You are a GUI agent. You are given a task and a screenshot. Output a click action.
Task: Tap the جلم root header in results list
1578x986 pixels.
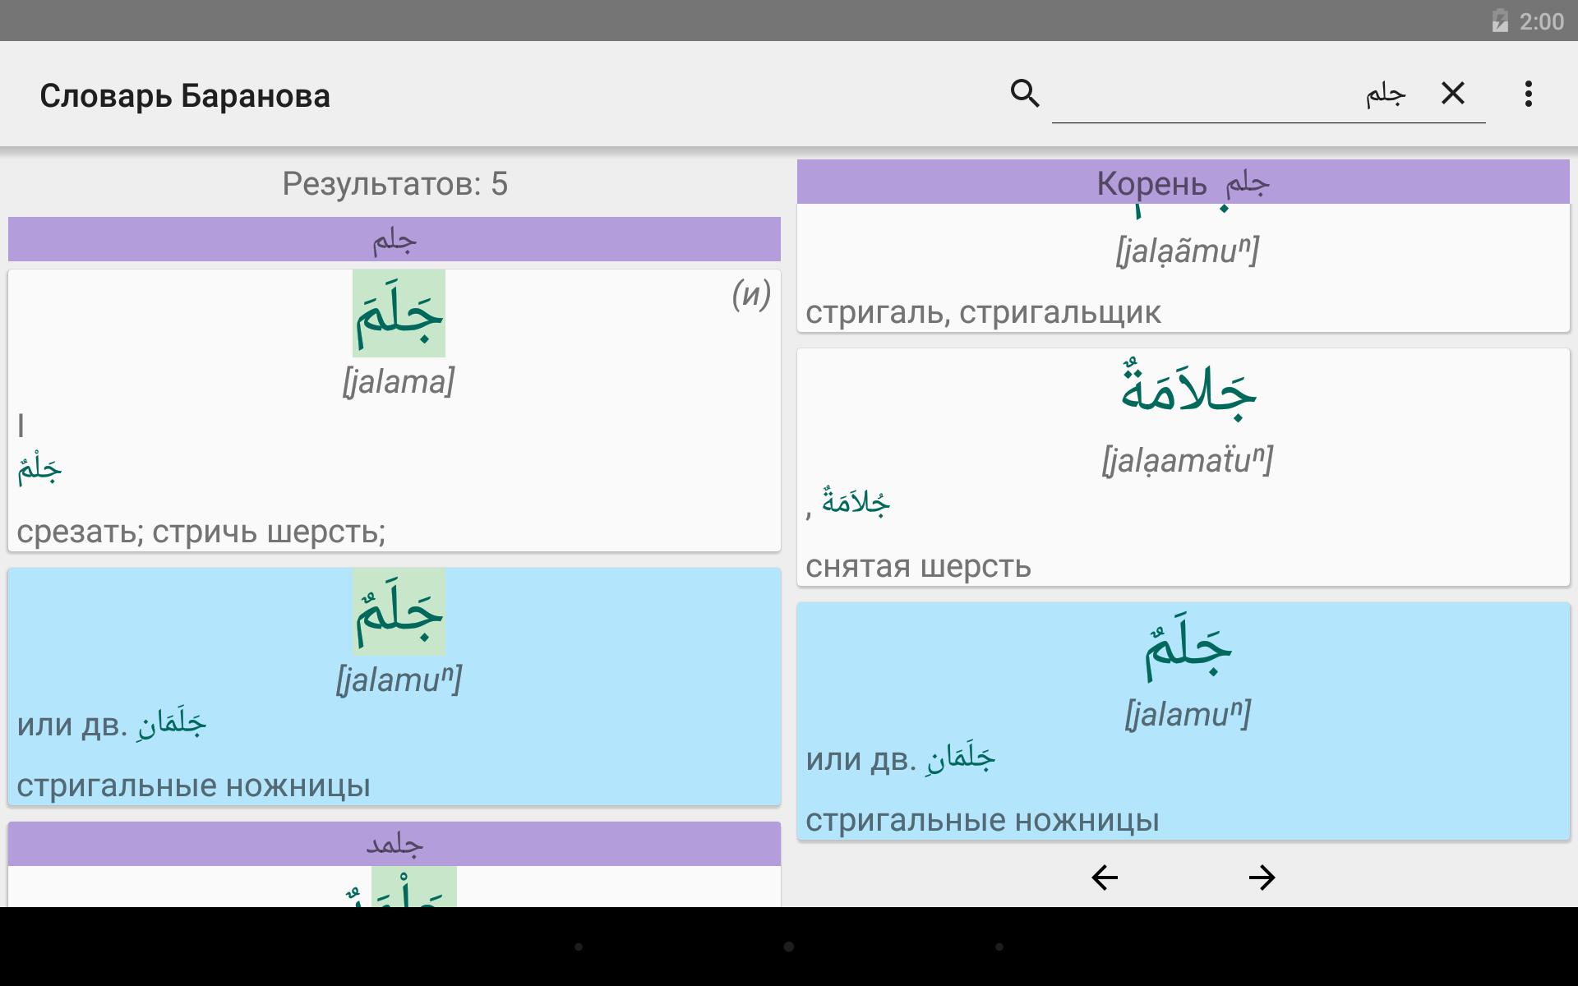click(x=394, y=239)
